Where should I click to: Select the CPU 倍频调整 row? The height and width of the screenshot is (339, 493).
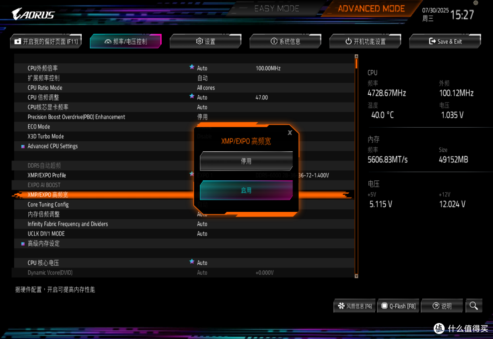pos(184,98)
